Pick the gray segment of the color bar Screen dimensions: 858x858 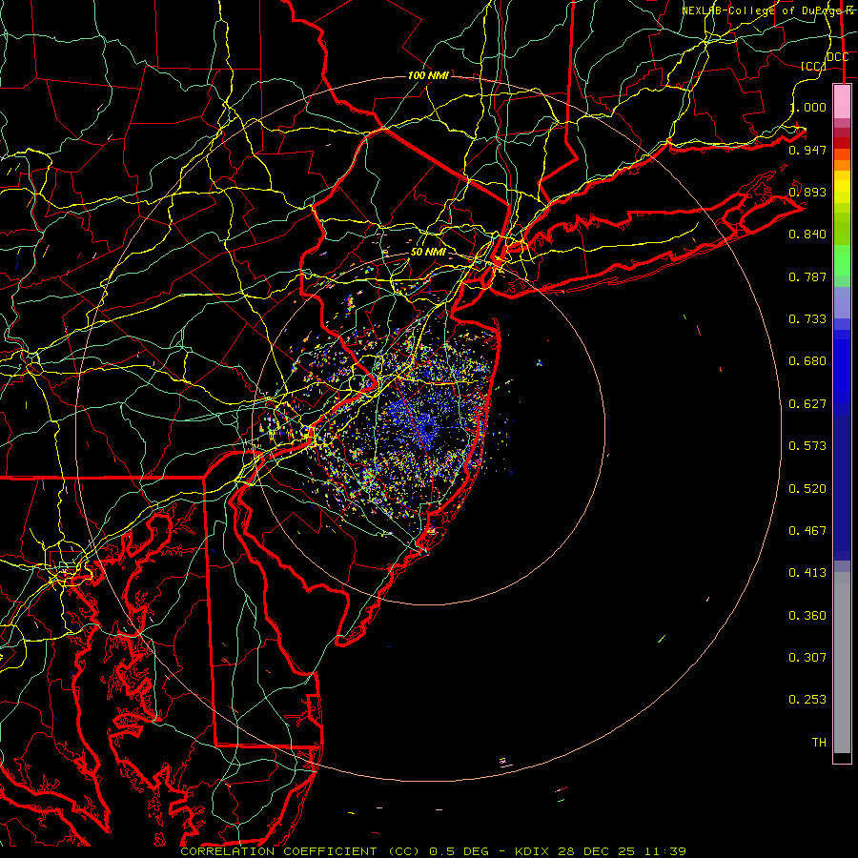[842, 663]
